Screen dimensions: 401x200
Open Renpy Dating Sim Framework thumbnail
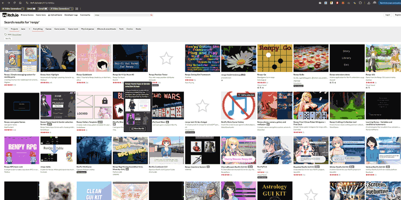click(x=203, y=58)
